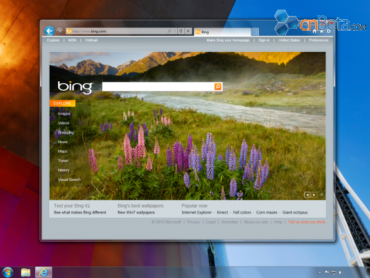370x278 pixels.
Task: Click the browser Back arrow button
Action: 49,31
